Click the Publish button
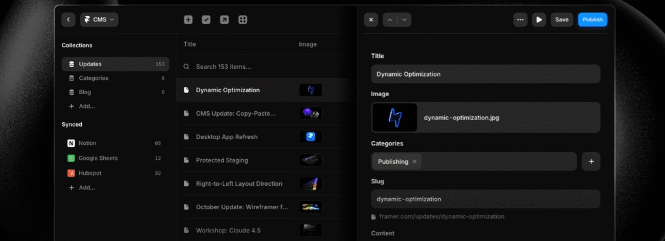 click(x=592, y=19)
